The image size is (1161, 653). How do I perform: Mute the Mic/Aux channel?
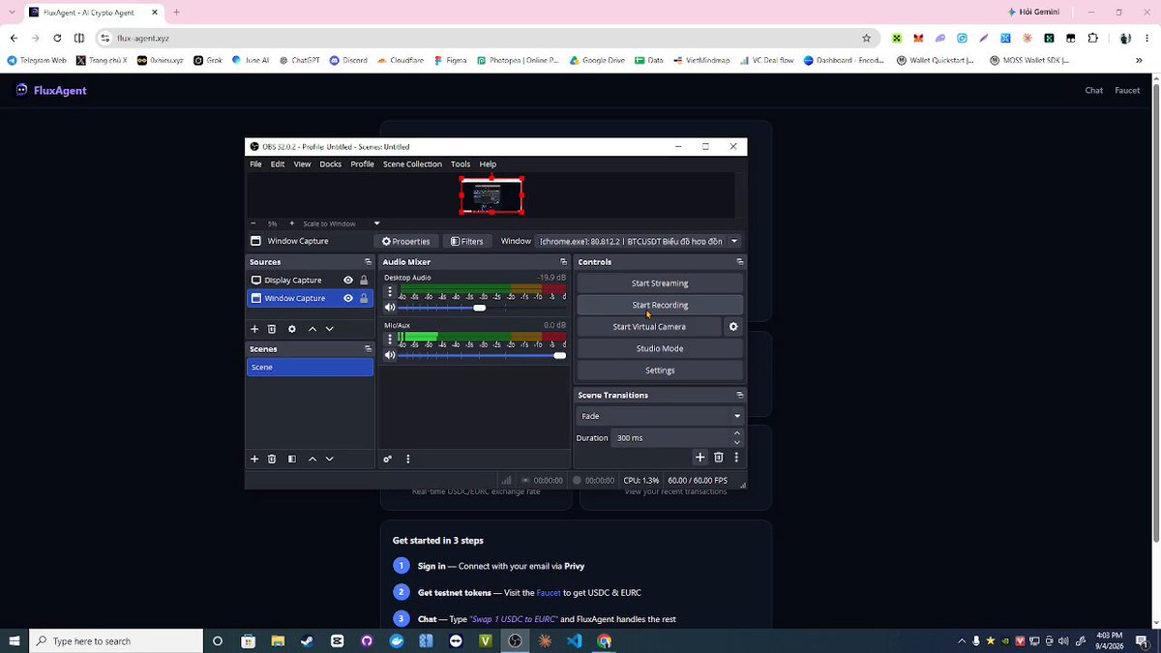point(390,355)
